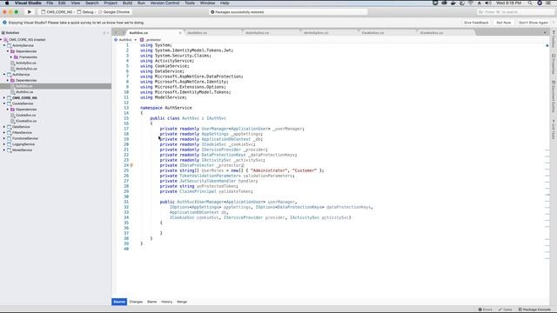Switch to the Merge view tab

(x=182, y=302)
